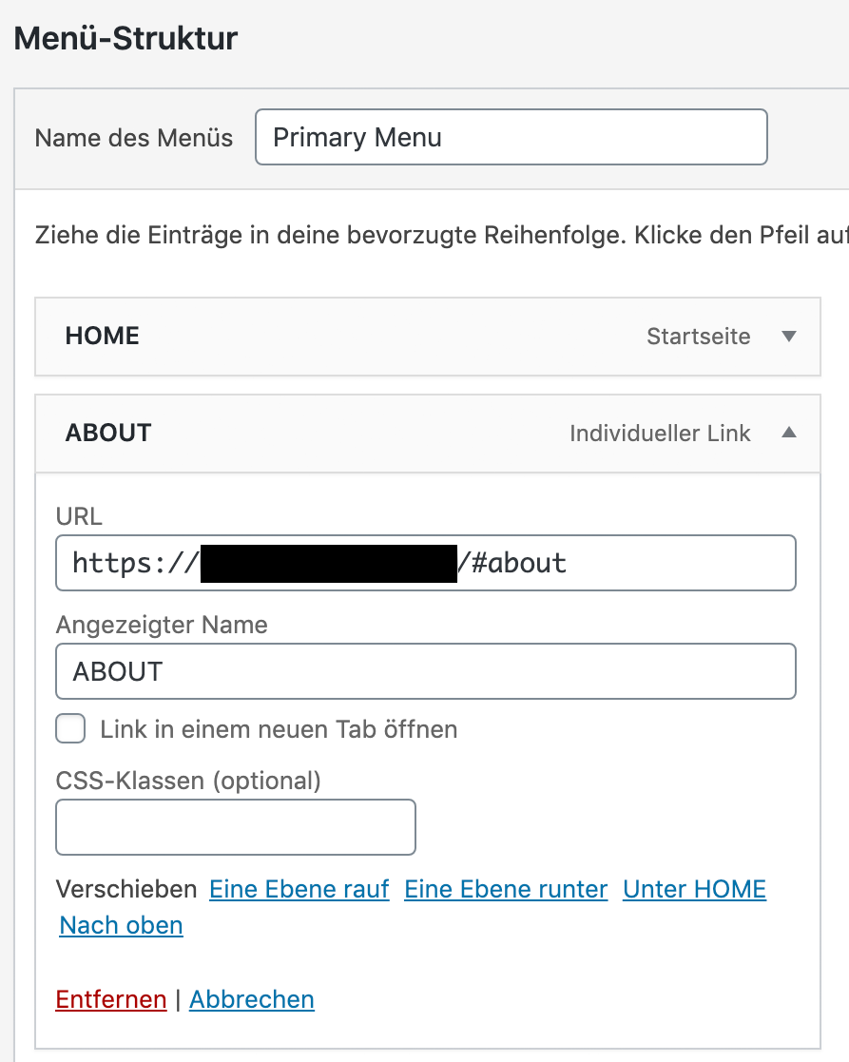Click the HOME menu item title

coord(103,337)
